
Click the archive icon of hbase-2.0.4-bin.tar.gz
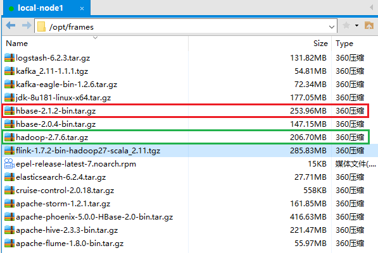click(9, 124)
